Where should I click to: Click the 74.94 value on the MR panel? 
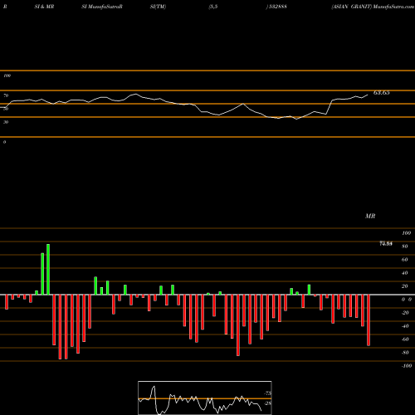(x=386, y=243)
